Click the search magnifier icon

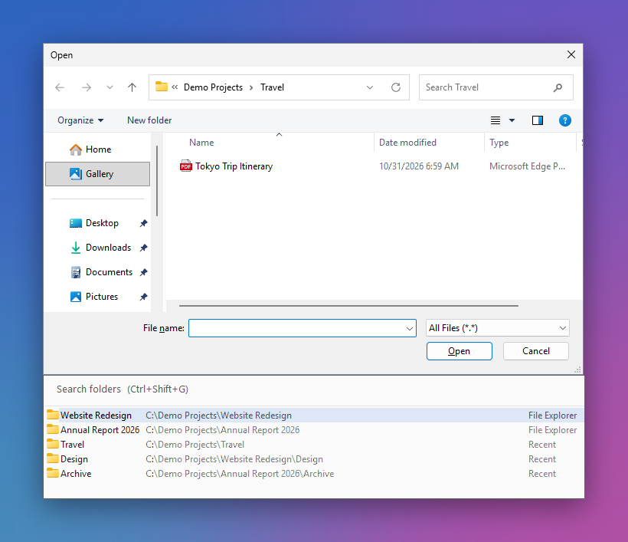point(558,87)
